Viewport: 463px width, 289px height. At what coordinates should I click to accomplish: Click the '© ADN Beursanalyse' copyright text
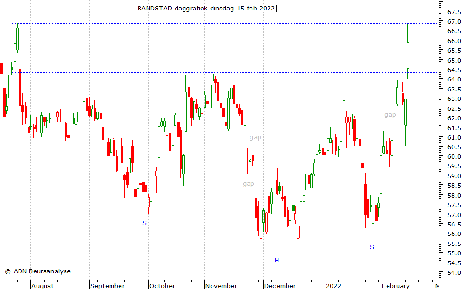(x=38, y=271)
